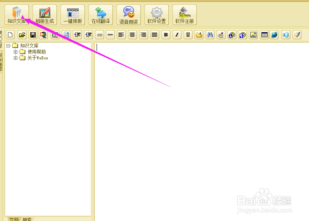The width and height of the screenshot is (309, 221).
Task: Switch to the 搜索 bottom tab
Action: tap(27, 219)
